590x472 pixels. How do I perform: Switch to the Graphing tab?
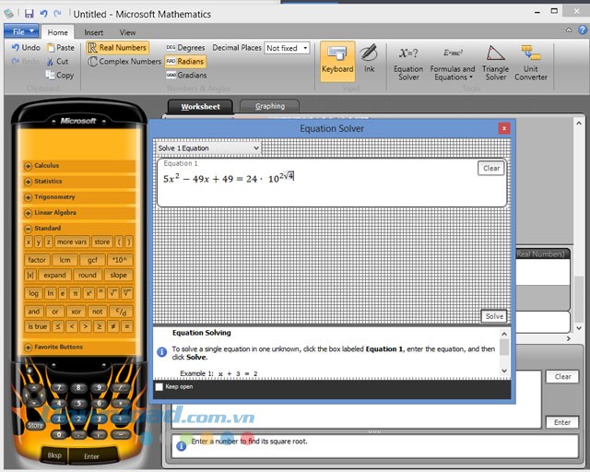pos(269,106)
